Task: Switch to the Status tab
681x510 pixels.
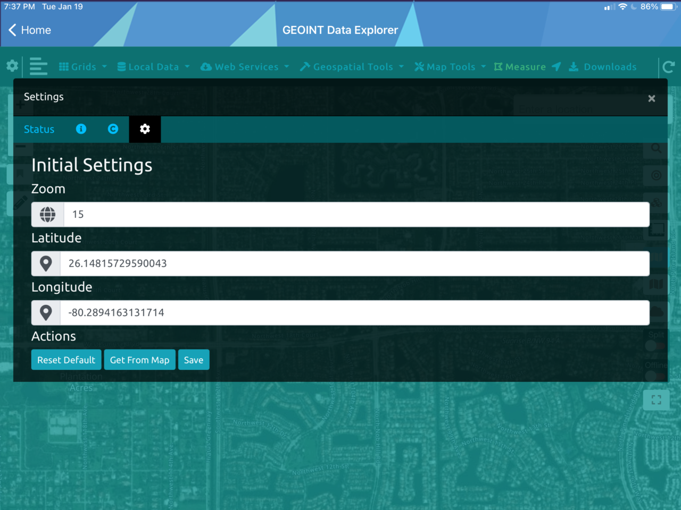Action: [x=39, y=129]
